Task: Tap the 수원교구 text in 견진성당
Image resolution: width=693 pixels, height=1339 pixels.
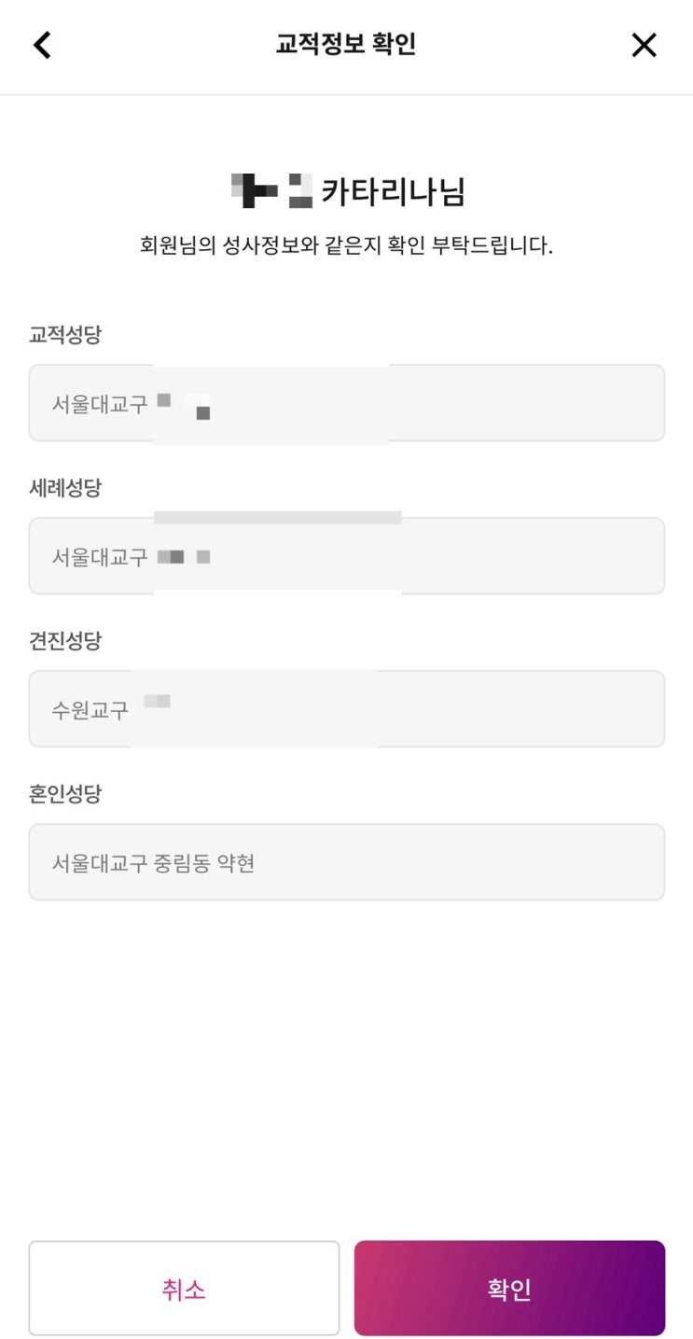Action: pyautogui.click(x=90, y=710)
